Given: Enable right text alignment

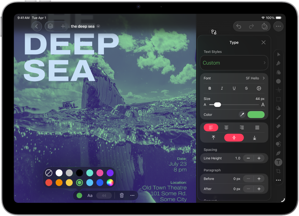Looking at the screenshot, I should (x=241, y=127).
